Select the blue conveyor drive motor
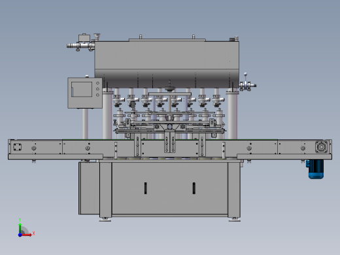 point(316,169)
